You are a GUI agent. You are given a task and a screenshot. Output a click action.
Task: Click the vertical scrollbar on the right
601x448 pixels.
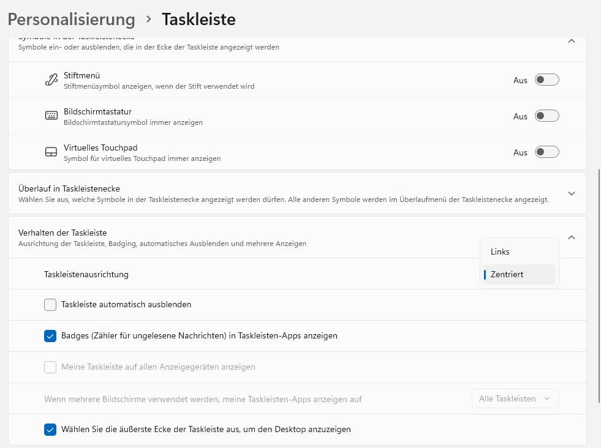click(599, 285)
